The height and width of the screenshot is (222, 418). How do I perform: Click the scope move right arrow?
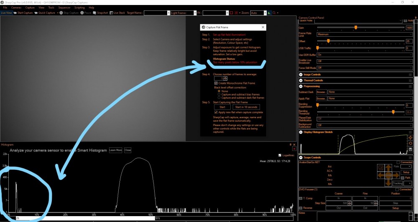(396, 175)
